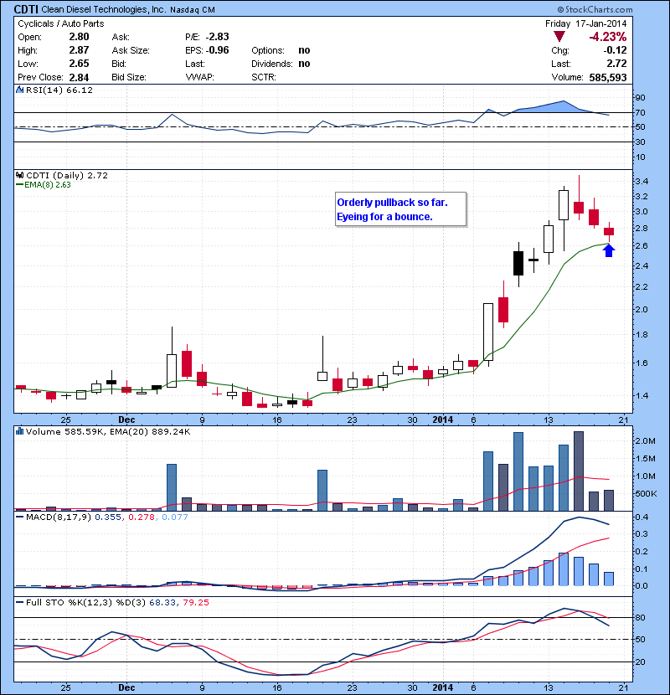Click the P/E value -2.83
Viewport: 670px width, 695px height.
click(x=217, y=37)
